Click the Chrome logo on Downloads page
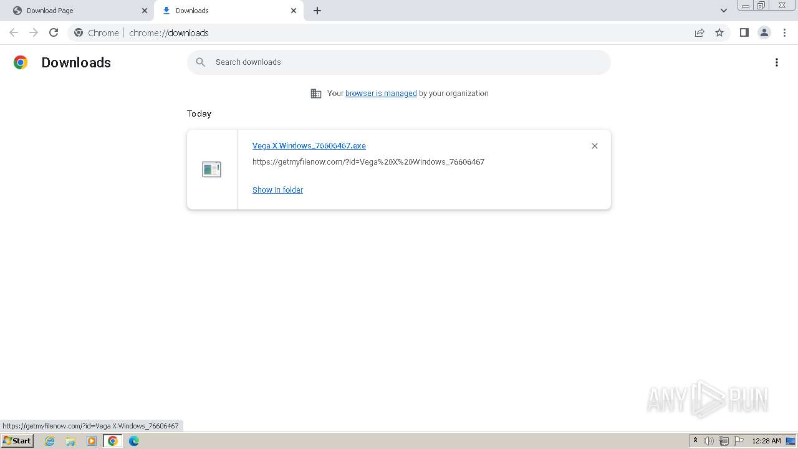 tap(21, 62)
